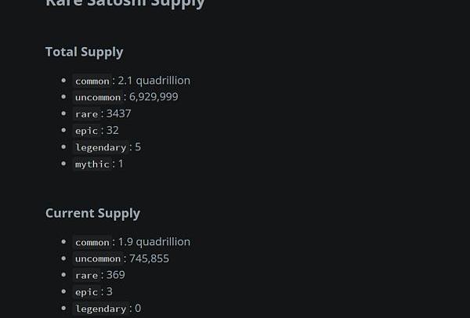The image size is (470, 318).
Task: Click the "745,855" uncommon current value
Action: (149, 258)
